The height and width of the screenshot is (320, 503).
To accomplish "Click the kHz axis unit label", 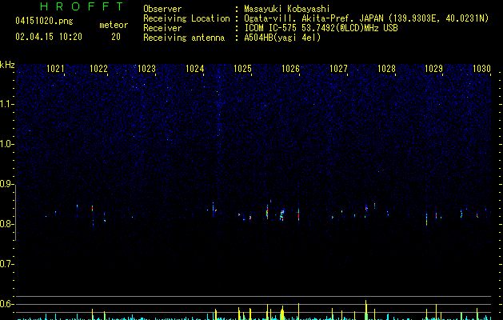I will (x=7, y=65).
